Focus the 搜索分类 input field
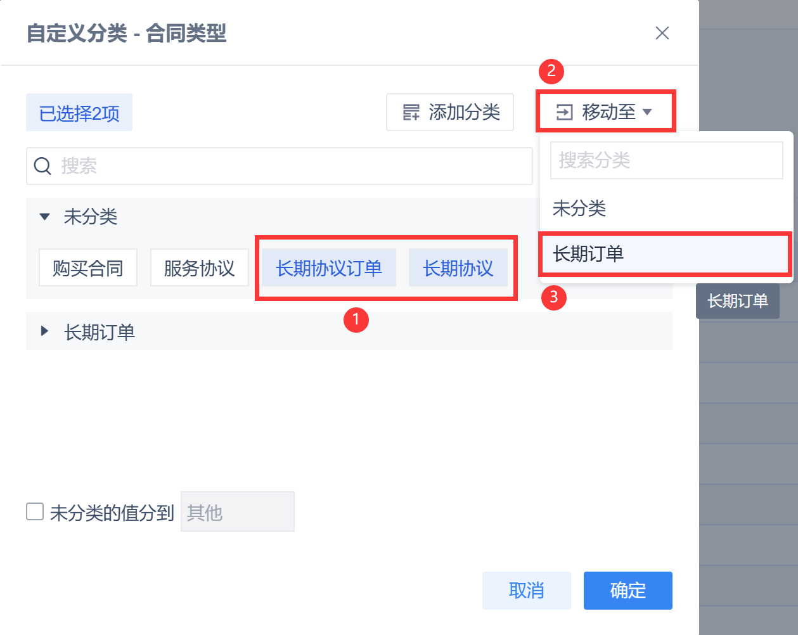Screen dimensions: 798x635 (x=667, y=160)
